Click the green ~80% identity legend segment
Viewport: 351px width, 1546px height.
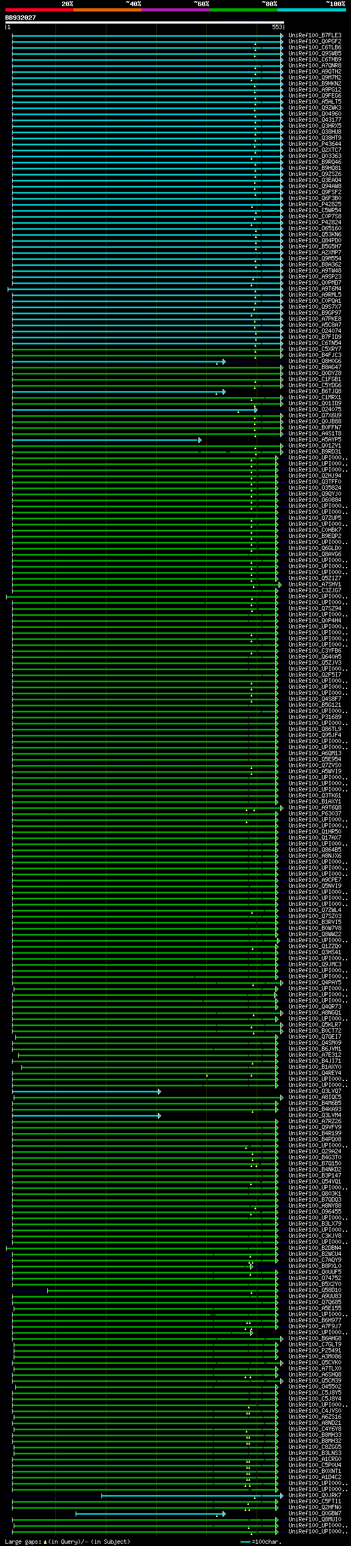244,10
